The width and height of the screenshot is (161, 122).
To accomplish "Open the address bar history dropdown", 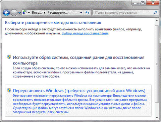I will point(82,13).
